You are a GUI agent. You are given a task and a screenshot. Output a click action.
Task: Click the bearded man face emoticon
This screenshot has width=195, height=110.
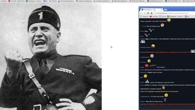click(x=163, y=88)
